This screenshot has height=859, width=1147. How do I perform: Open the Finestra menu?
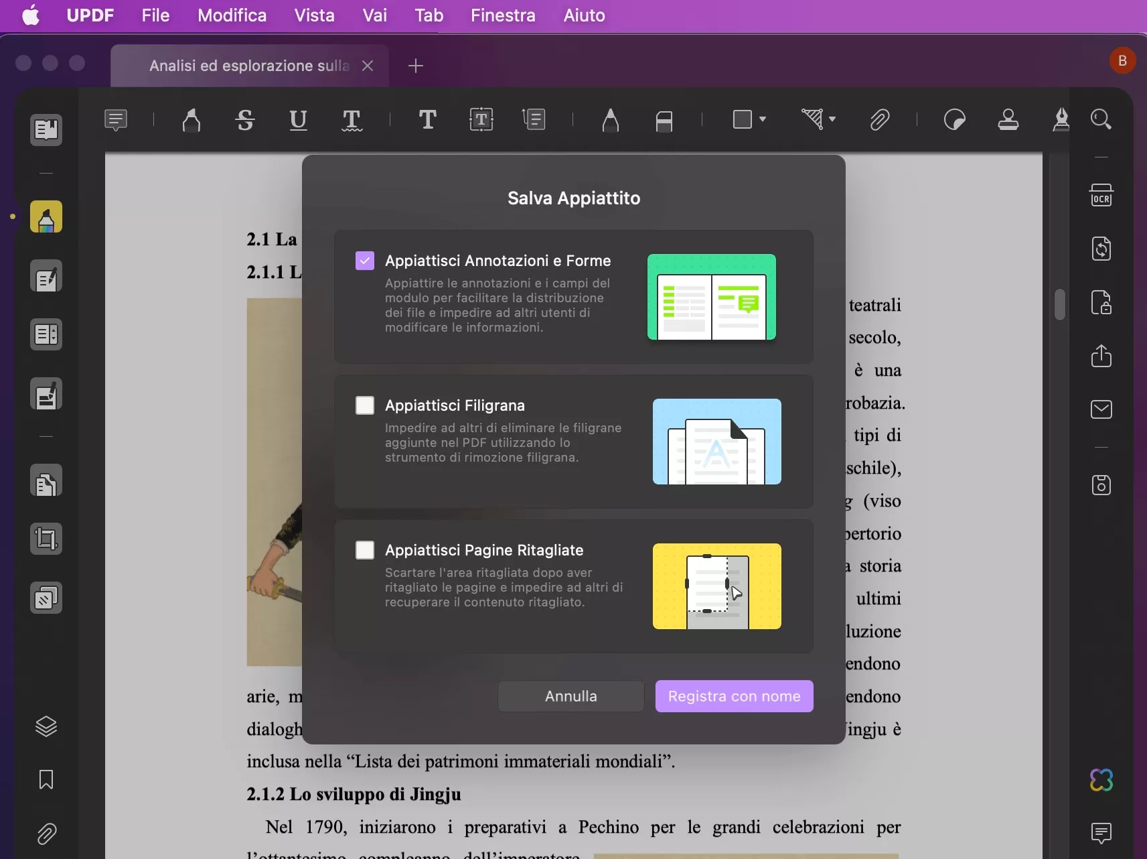pyautogui.click(x=503, y=15)
